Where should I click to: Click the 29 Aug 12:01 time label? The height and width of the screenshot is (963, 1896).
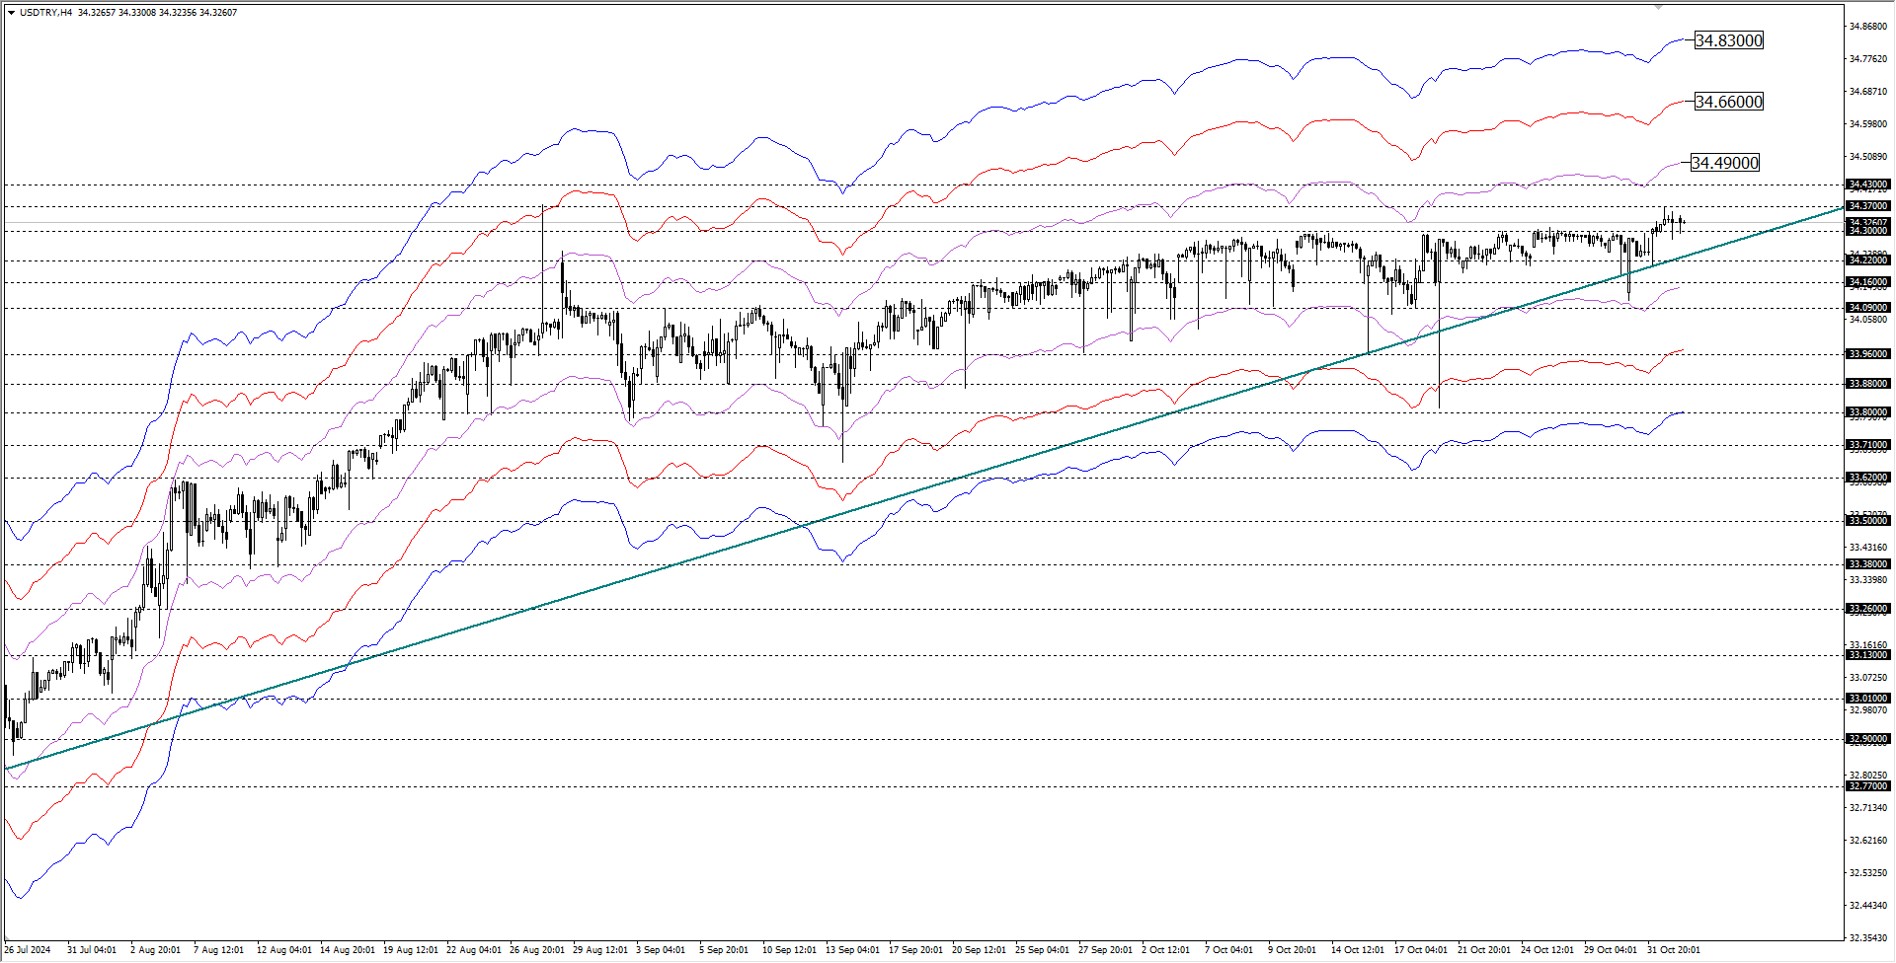600,950
